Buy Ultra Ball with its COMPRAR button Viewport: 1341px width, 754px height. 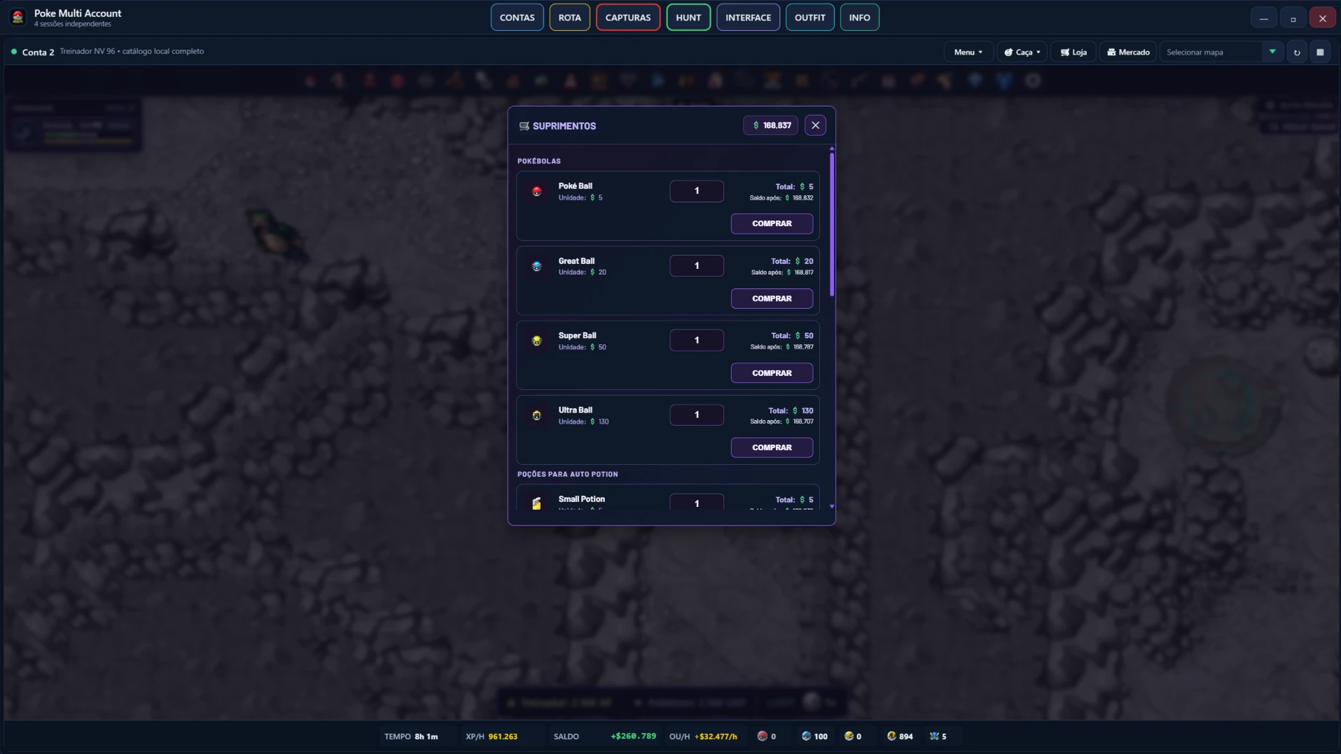pos(772,447)
